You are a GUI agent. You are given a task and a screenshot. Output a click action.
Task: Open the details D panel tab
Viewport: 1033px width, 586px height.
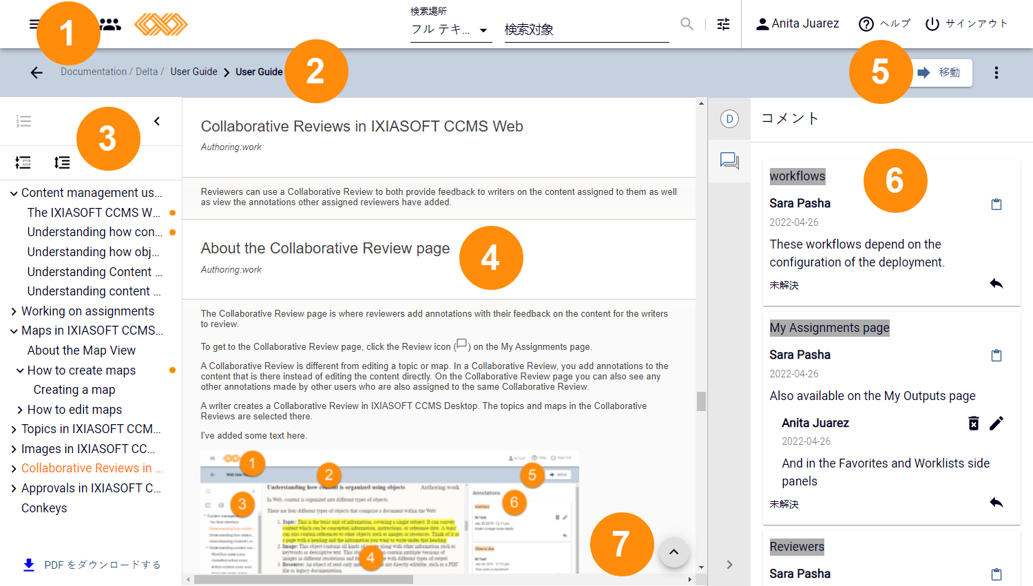pyautogui.click(x=729, y=118)
